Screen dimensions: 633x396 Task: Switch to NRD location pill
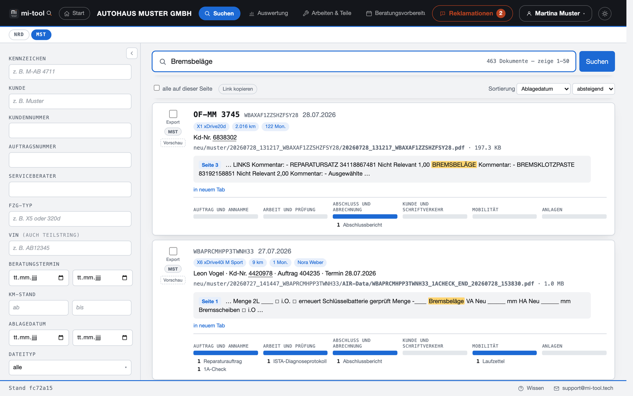[x=19, y=34]
